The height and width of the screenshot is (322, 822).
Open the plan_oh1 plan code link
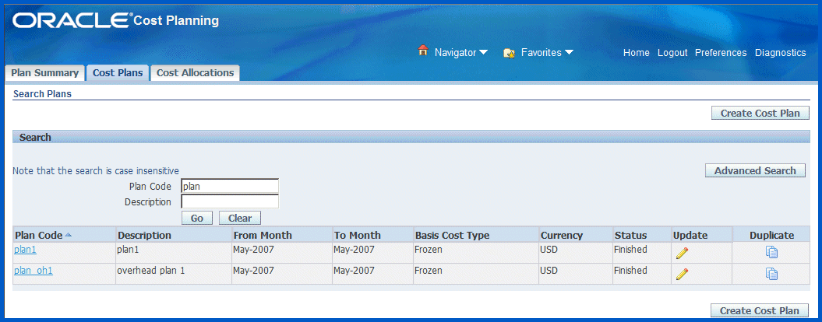point(34,271)
